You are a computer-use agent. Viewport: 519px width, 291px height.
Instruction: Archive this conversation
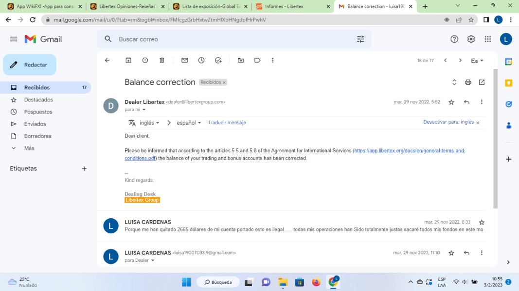pyautogui.click(x=128, y=60)
